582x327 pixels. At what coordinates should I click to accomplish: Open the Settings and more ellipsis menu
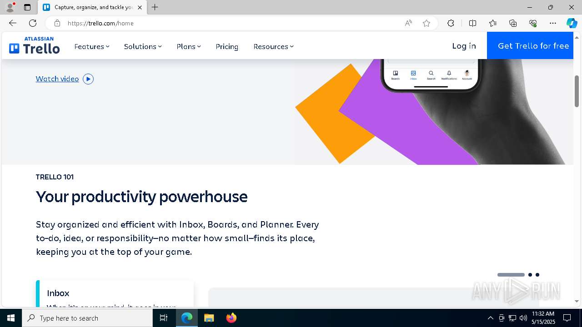(x=553, y=23)
